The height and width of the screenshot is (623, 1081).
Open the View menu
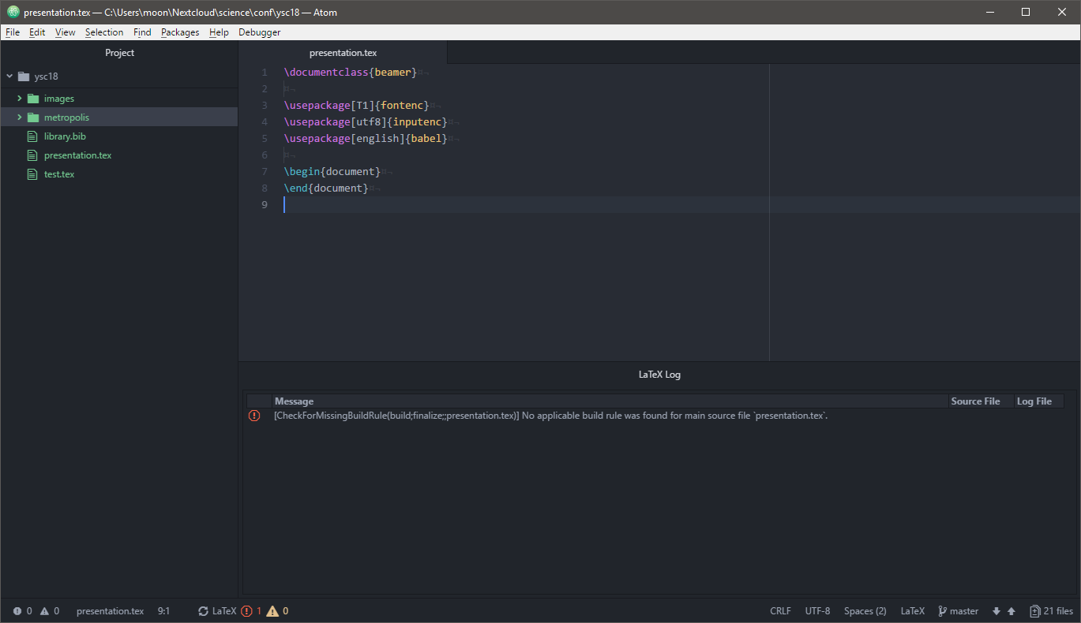(x=66, y=32)
